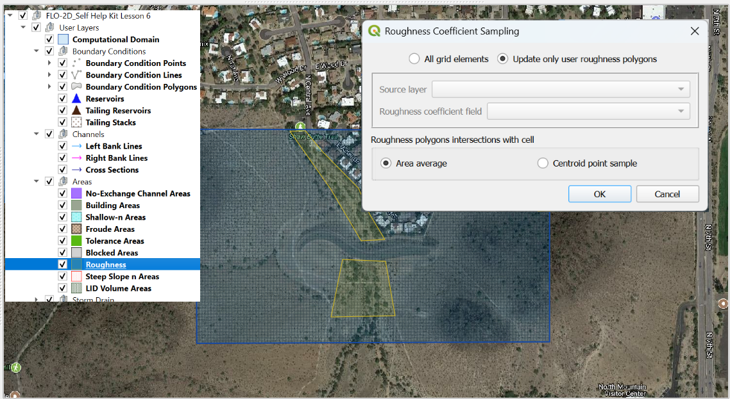This screenshot has width=730, height=399.
Task: Click the Boundary Condition Polygons icon
Action: pos(76,86)
